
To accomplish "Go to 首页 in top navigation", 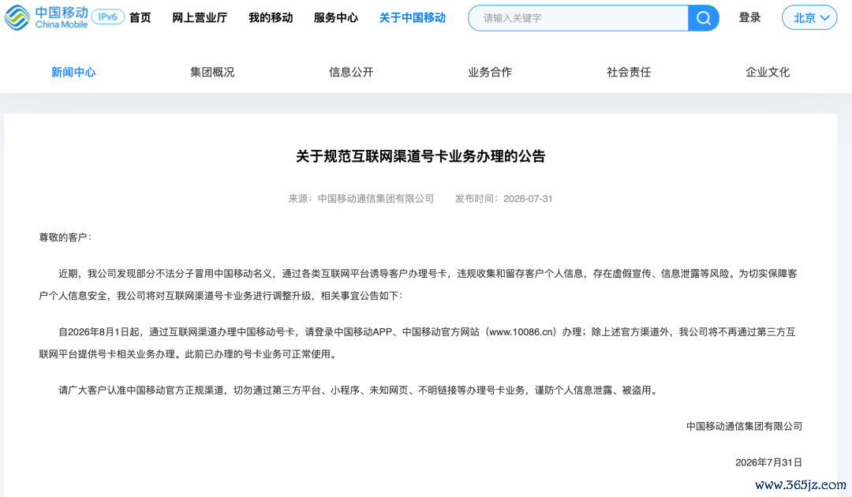I will click(140, 18).
